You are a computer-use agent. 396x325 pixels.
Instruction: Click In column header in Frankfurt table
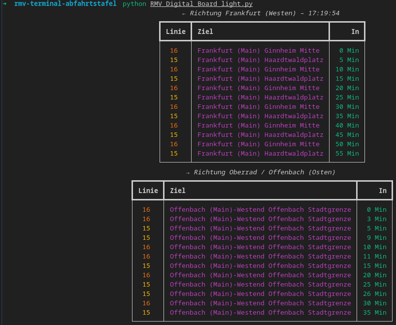[x=355, y=32]
